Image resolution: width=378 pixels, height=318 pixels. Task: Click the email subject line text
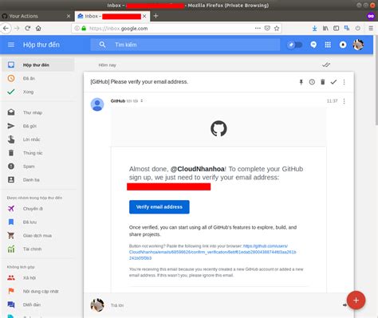pyautogui.click(x=139, y=82)
